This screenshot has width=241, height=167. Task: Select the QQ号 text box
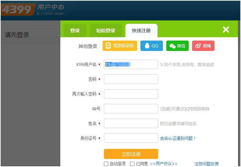click(x=131, y=109)
